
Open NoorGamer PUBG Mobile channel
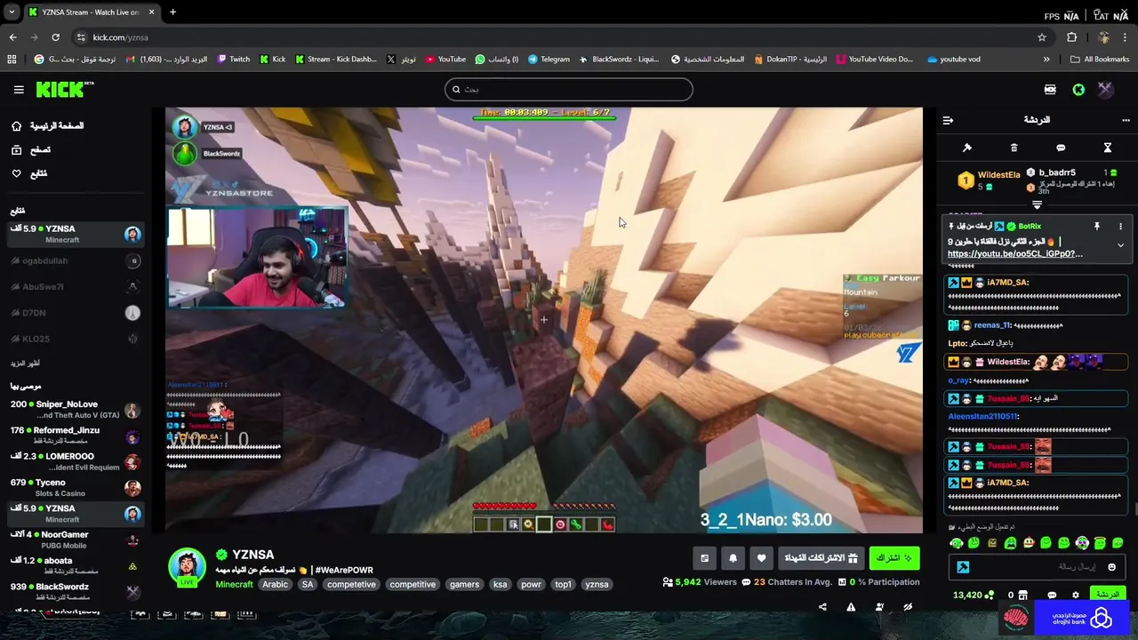pyautogui.click(x=76, y=540)
